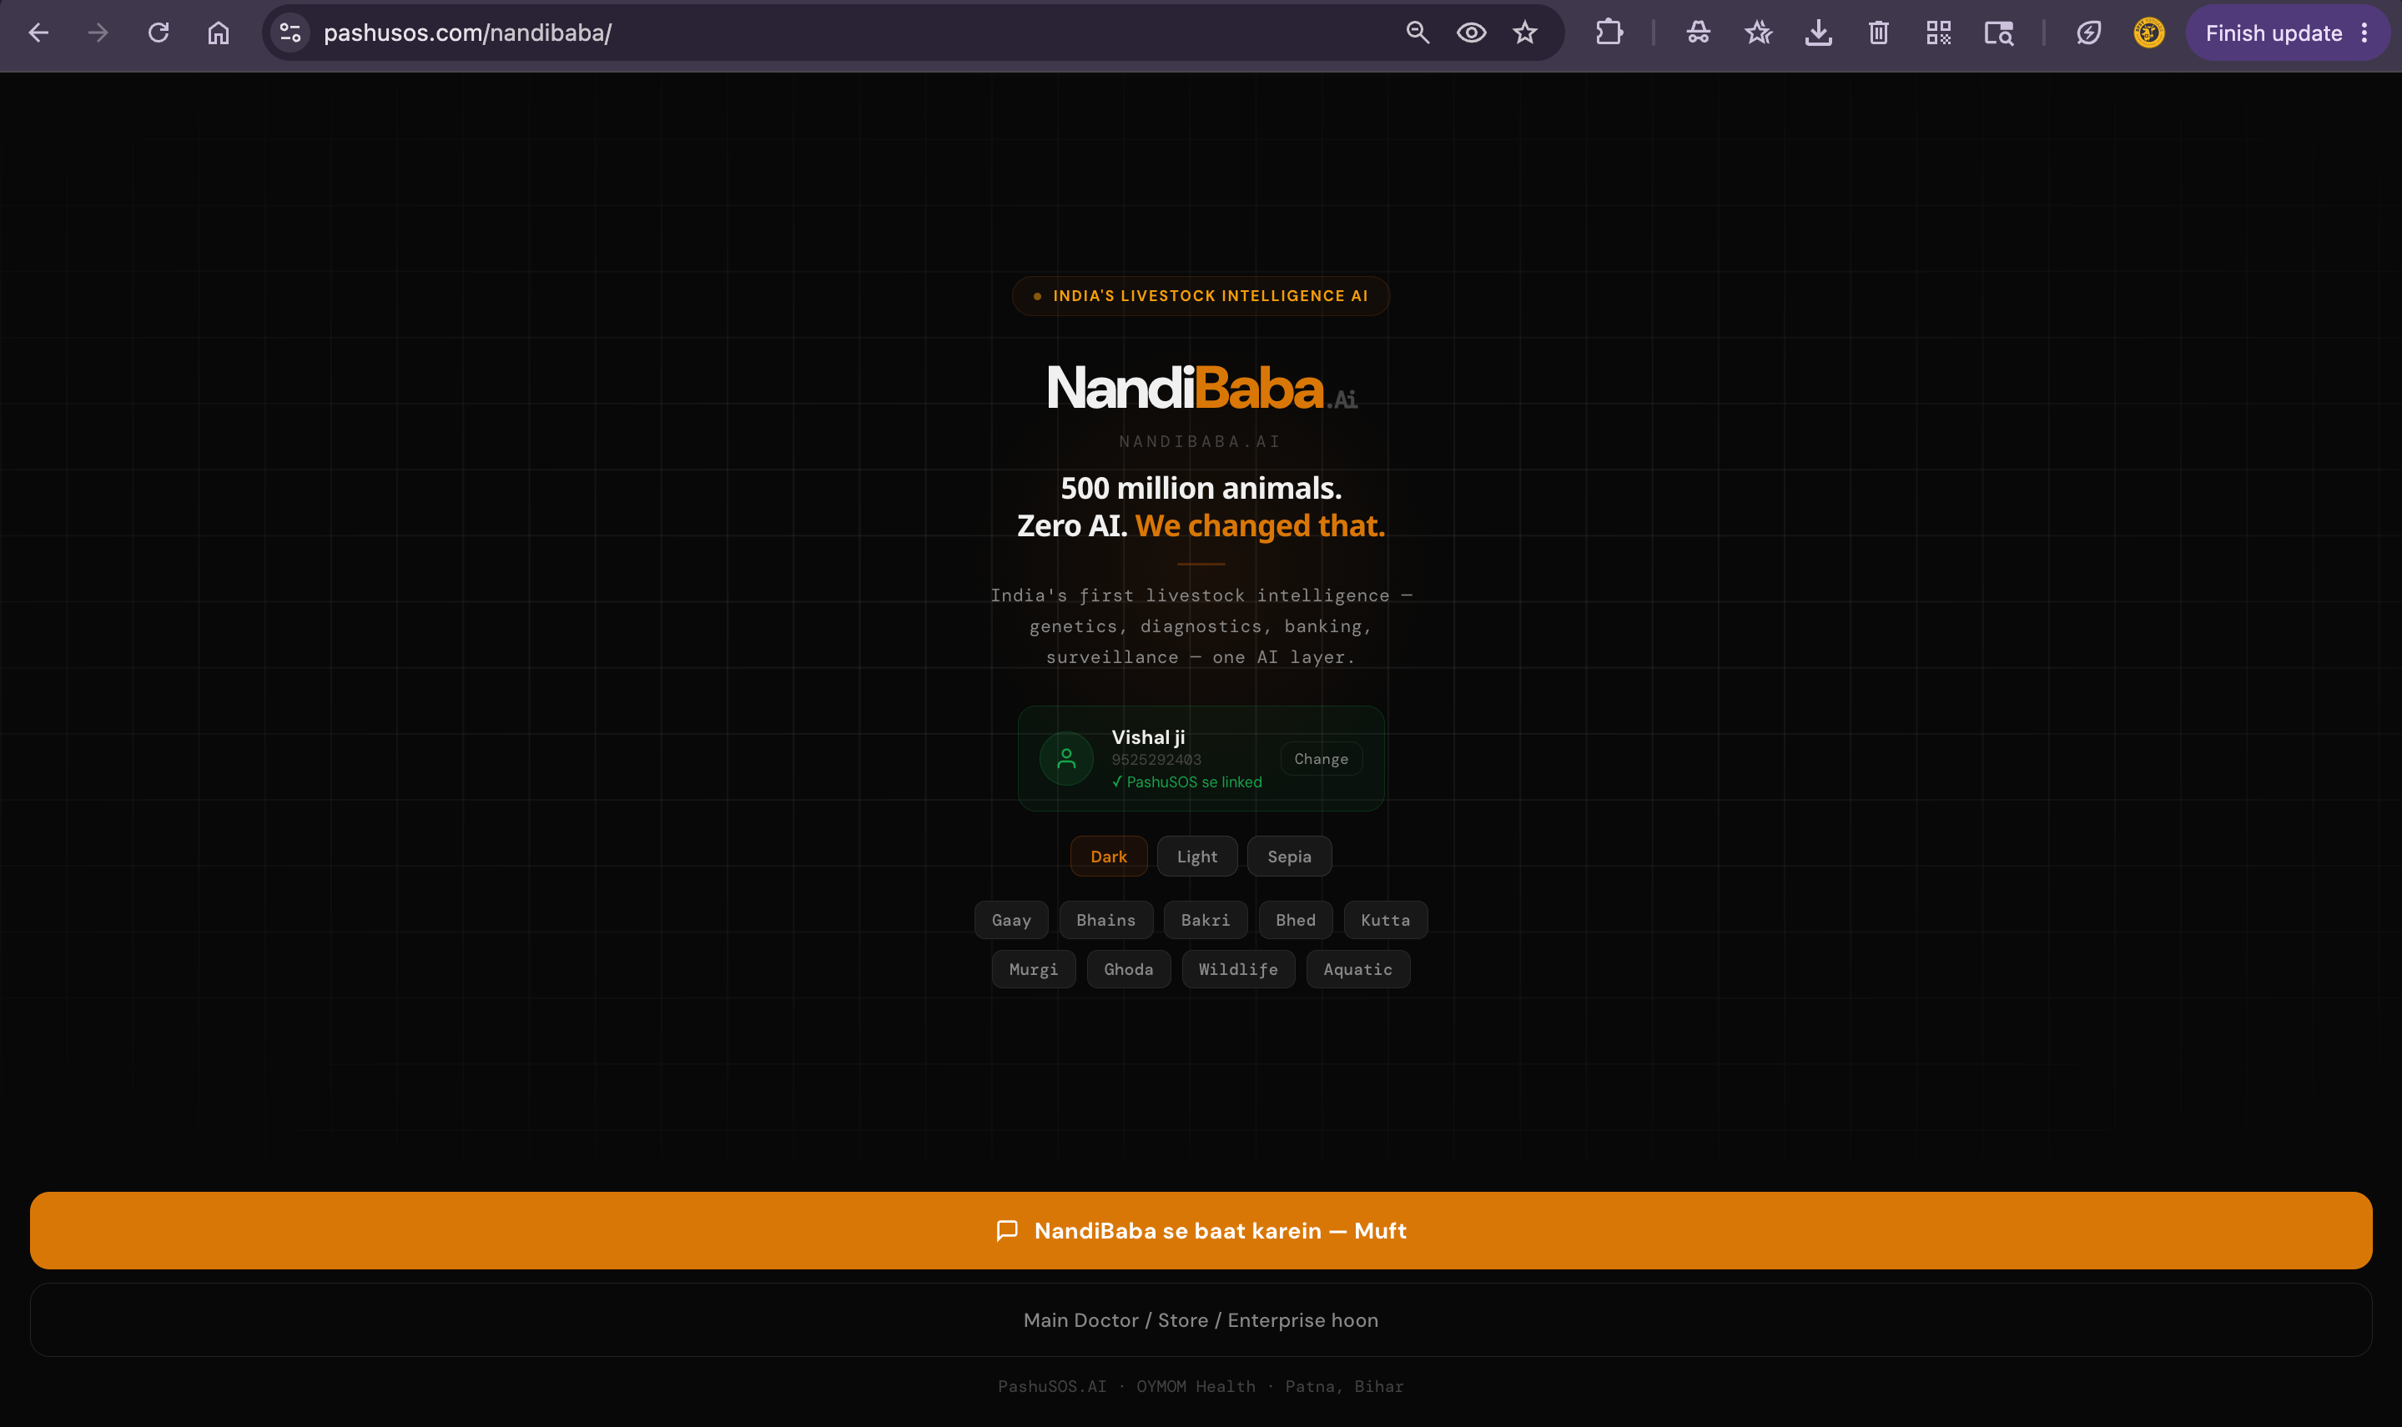
Task: Select the Bakri animal chip
Action: point(1206,920)
